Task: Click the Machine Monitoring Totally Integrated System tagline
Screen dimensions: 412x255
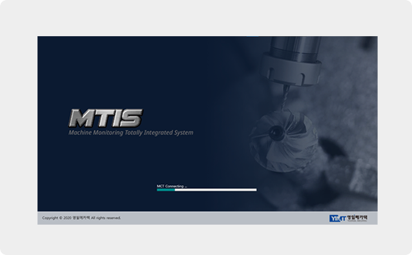Action: point(131,132)
